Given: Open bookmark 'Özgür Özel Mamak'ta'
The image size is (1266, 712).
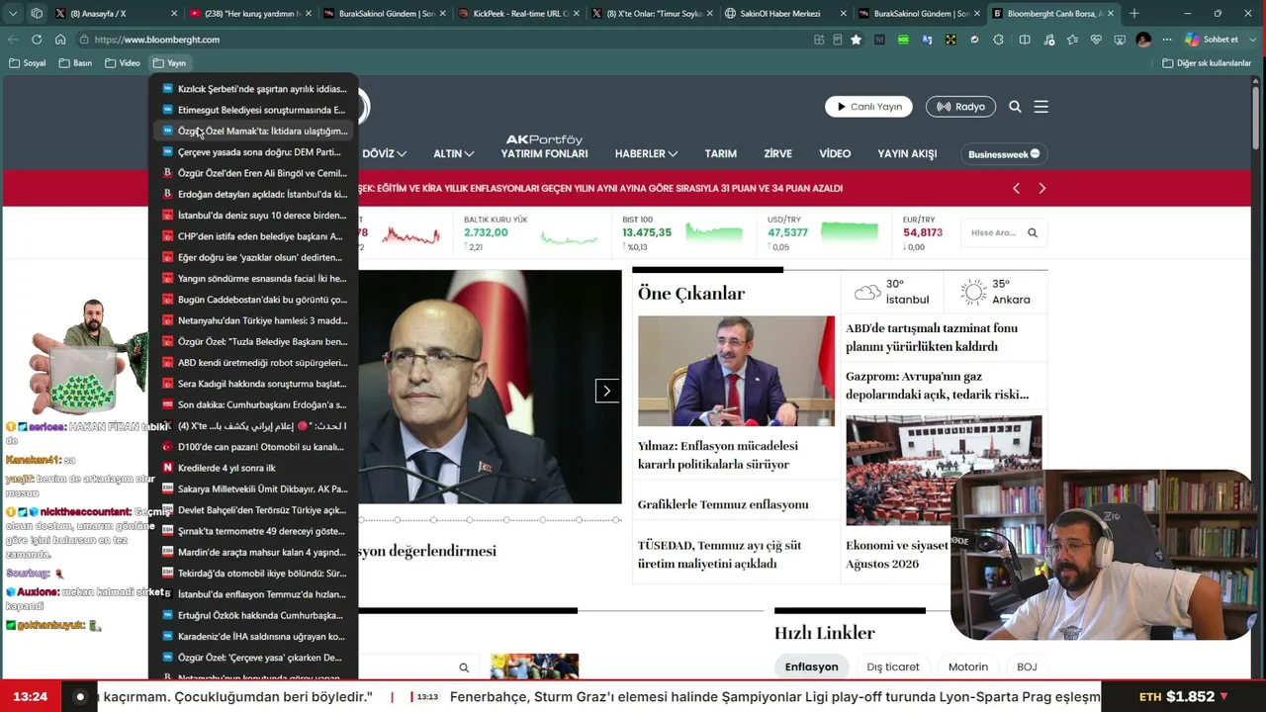Looking at the screenshot, I should pyautogui.click(x=254, y=132).
